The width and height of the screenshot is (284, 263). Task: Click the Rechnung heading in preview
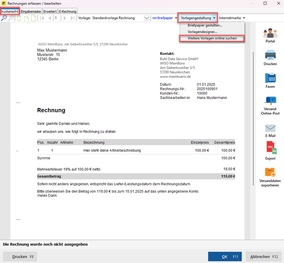(x=51, y=110)
